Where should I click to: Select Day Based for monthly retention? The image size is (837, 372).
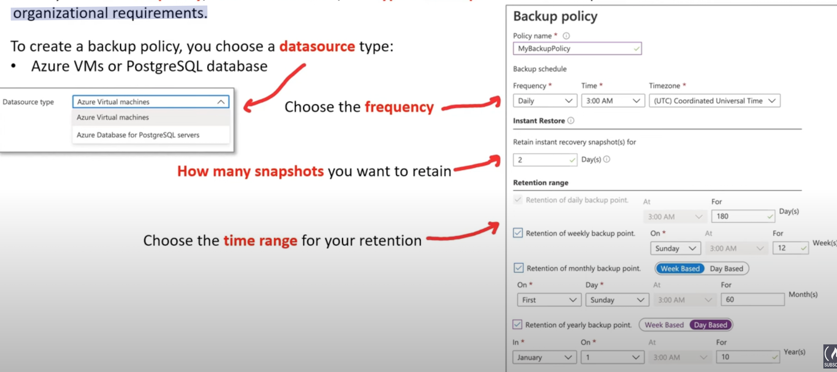(726, 268)
